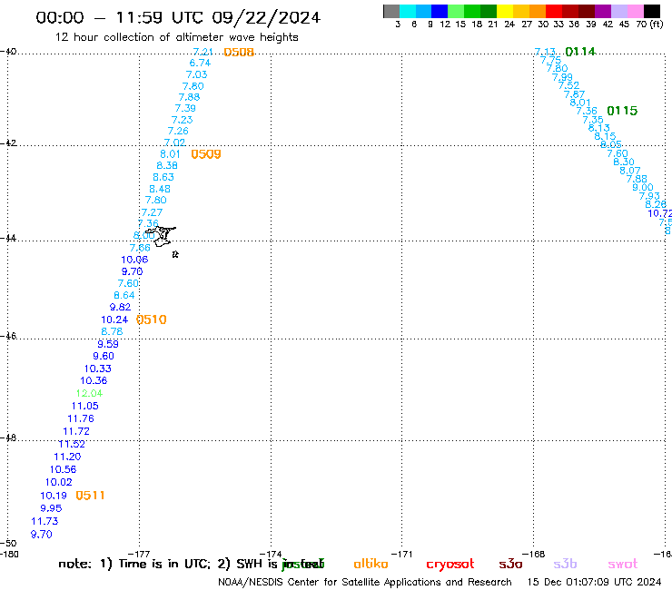Click the altika satellite legend label
Image resolution: width=672 pixels, height=590 pixels.
tap(371, 564)
